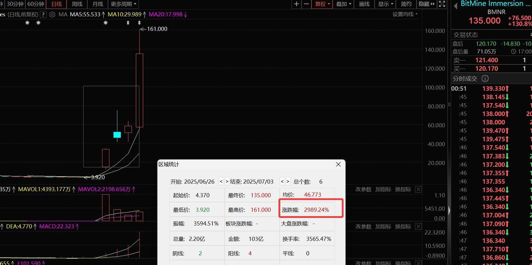Click the cyan bearish candlestick
This screenshot has width=532, height=265.
[x=117, y=134]
